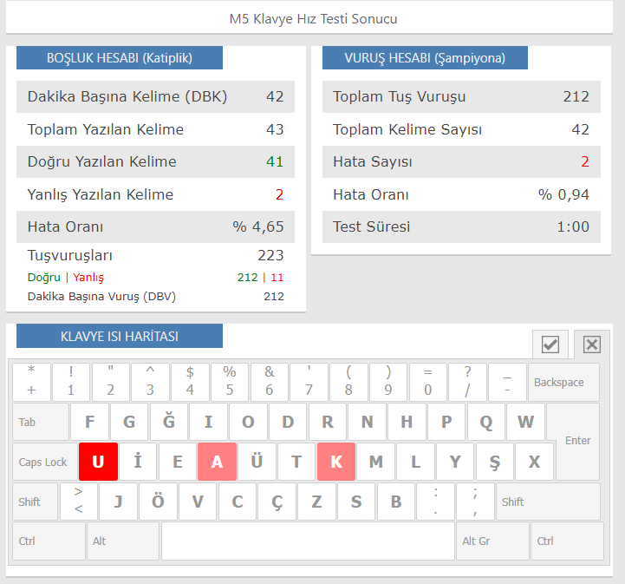Viewport: 625px width, 584px height.
Task: Click the Alt key
Action: coord(123,541)
